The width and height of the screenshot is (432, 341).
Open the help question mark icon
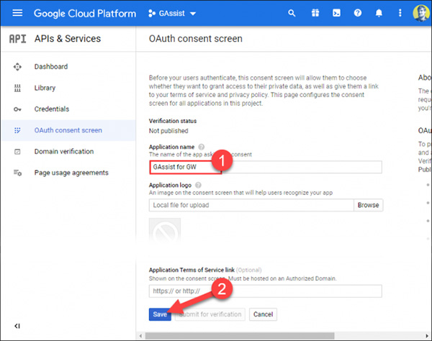[x=357, y=13]
